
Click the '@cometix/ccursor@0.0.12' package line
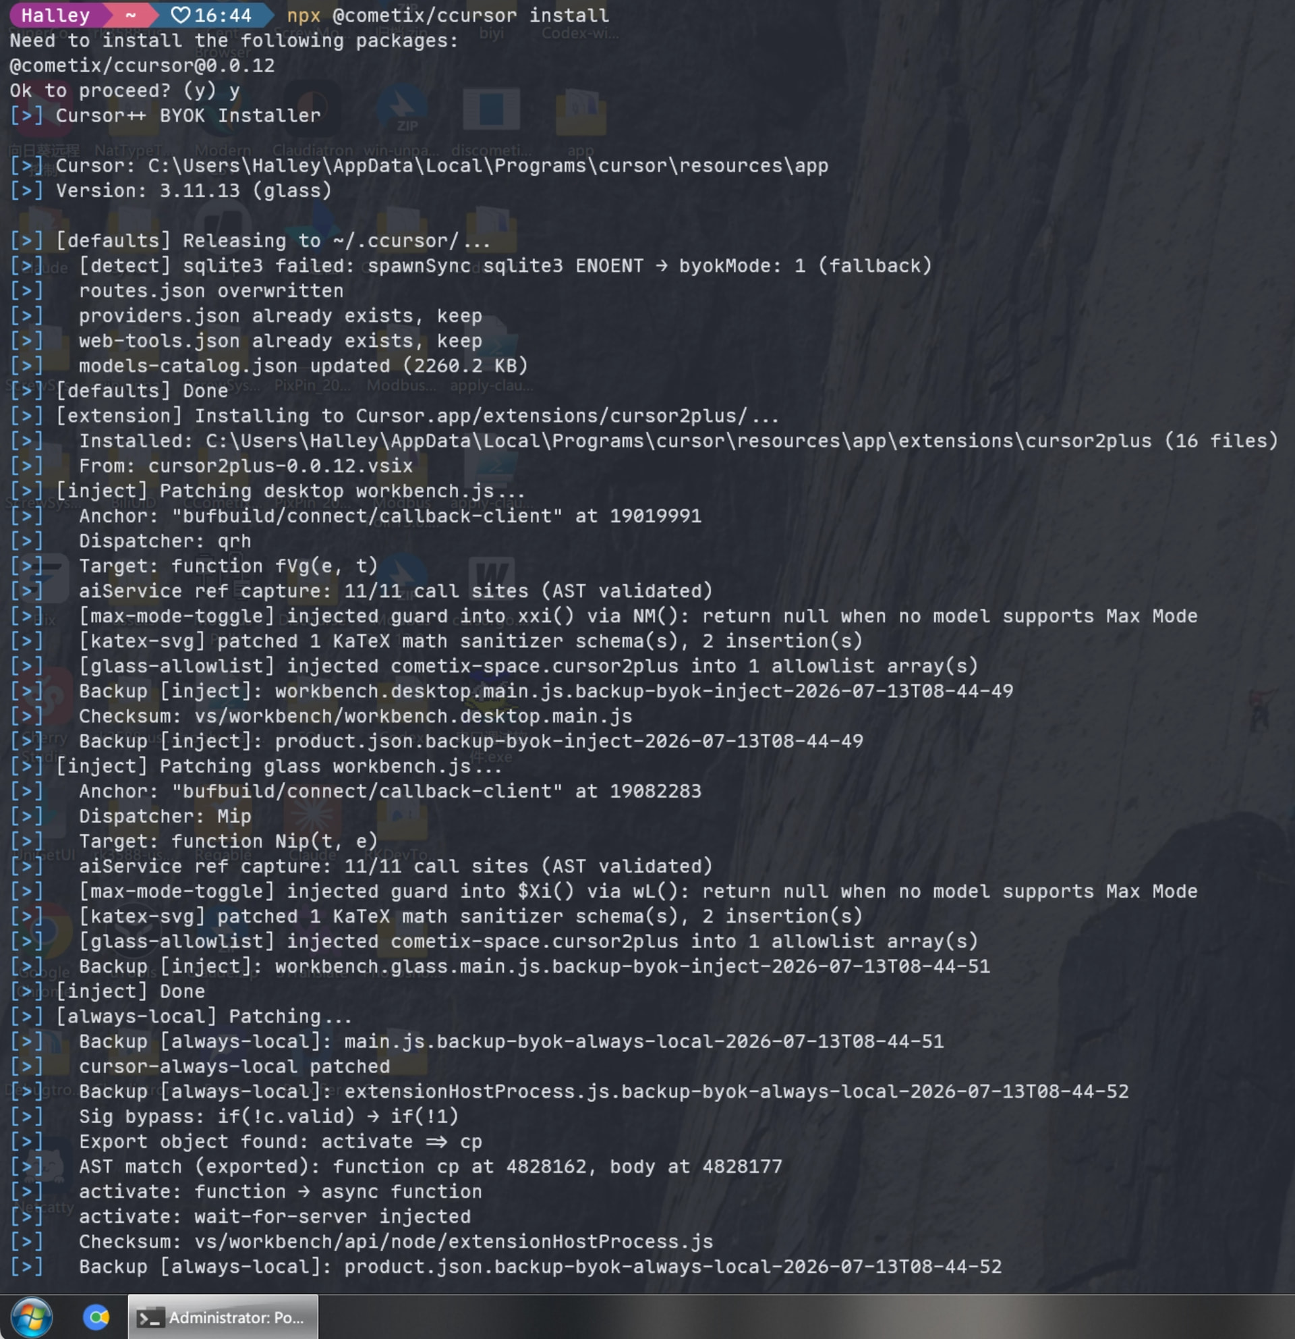(x=142, y=65)
